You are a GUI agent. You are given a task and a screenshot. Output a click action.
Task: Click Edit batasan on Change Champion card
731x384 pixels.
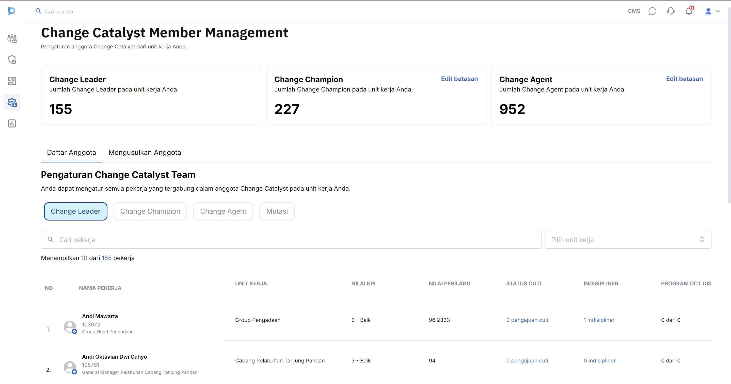coord(459,79)
